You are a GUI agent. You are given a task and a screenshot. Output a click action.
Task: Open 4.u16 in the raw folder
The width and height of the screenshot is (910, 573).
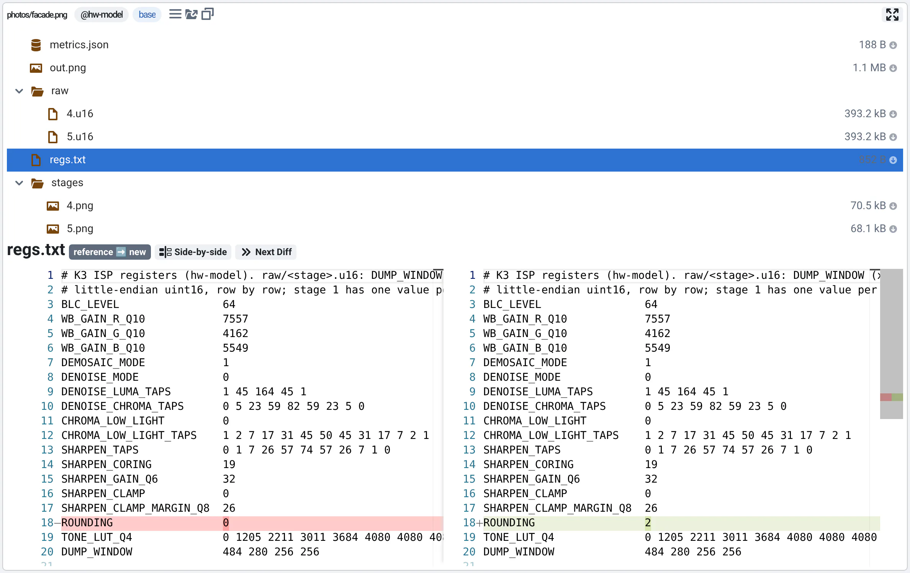[x=80, y=114]
